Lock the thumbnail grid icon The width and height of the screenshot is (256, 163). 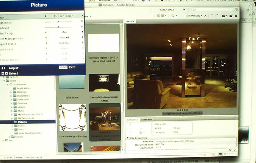213,154
